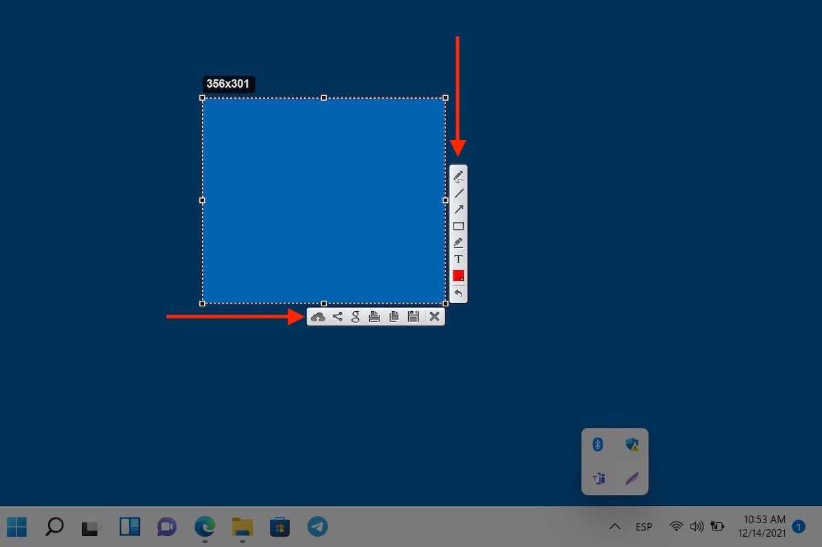The image size is (822, 547).
Task: Upload the screenshot to the cloud
Action: point(318,317)
